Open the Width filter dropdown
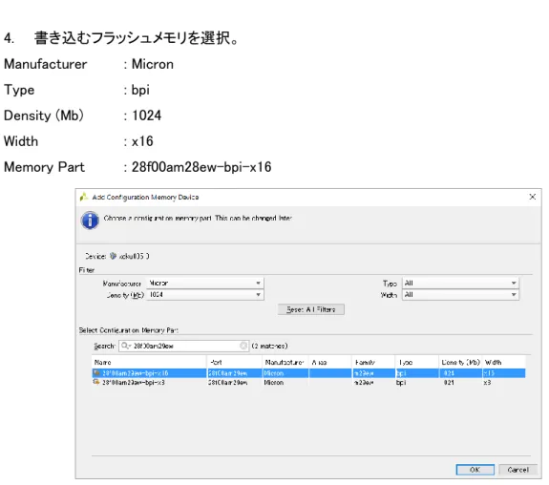 (x=460, y=295)
